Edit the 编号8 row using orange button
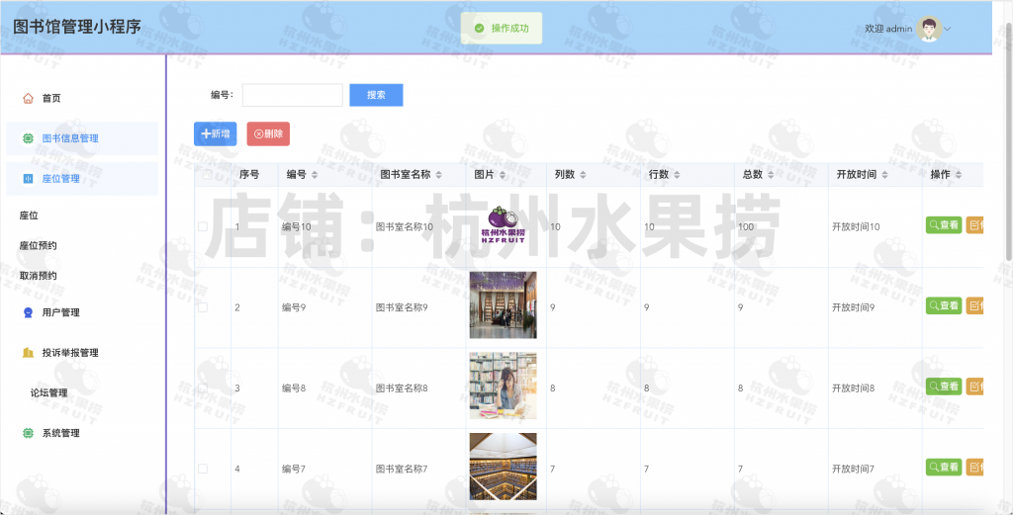The height and width of the screenshot is (515, 1013). [x=974, y=386]
